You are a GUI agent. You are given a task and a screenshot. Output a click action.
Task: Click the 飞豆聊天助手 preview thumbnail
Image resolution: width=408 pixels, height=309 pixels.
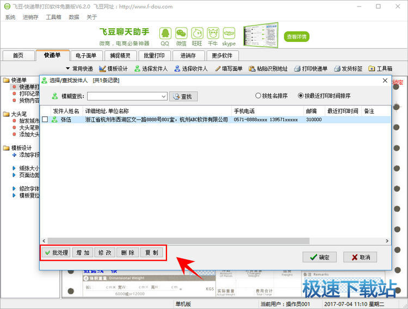coord(261,35)
